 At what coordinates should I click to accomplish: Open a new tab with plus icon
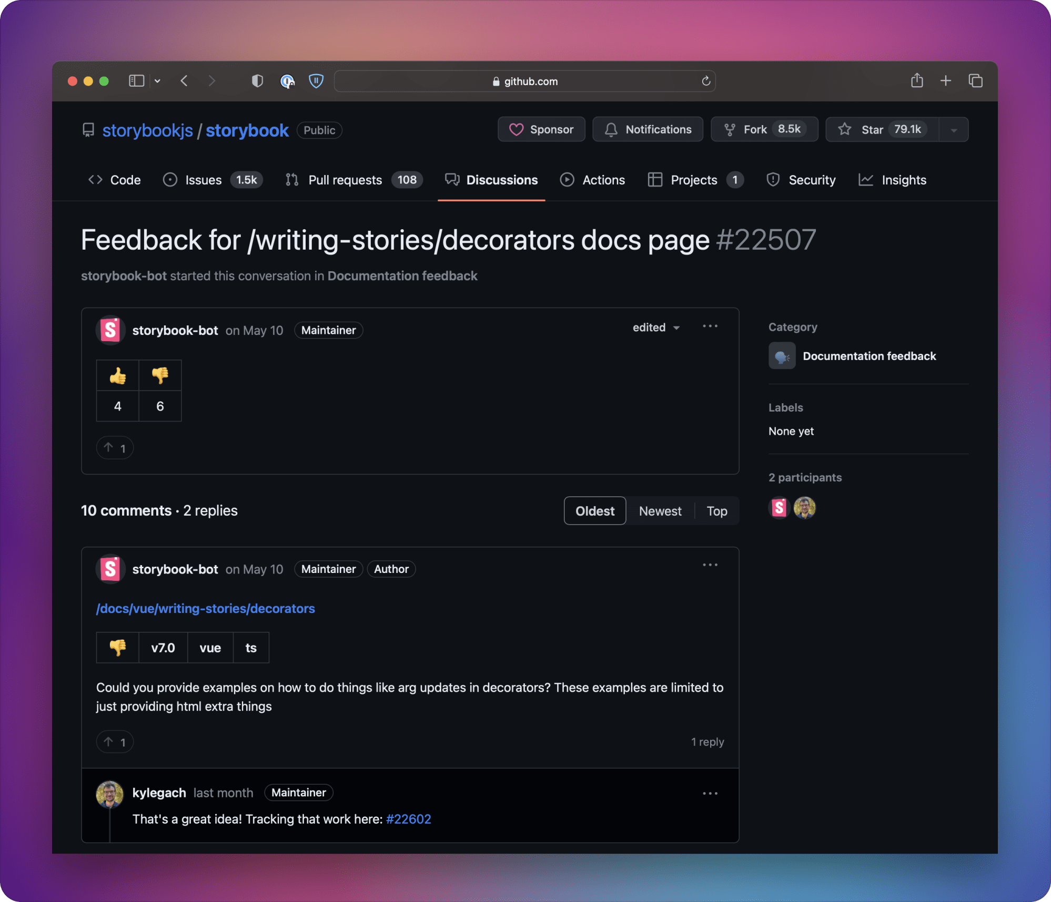pos(945,80)
